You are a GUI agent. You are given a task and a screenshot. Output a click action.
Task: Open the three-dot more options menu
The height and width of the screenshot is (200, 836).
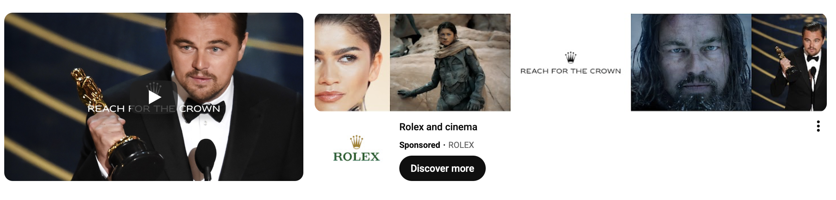(818, 126)
